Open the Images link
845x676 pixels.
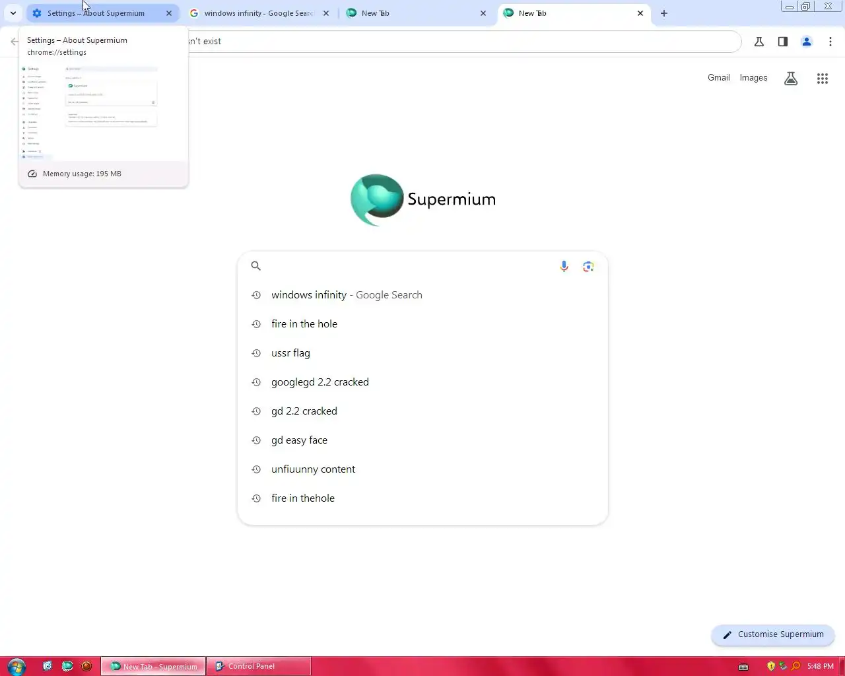[753, 78]
